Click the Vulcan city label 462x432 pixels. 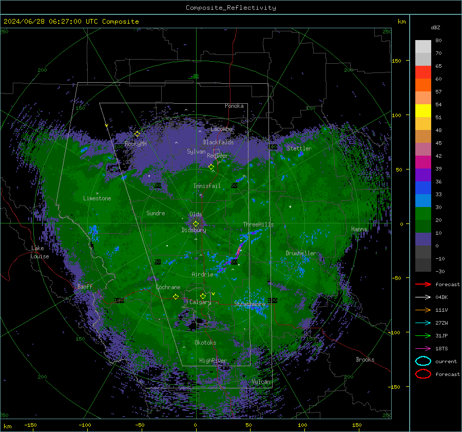pyautogui.click(x=261, y=382)
